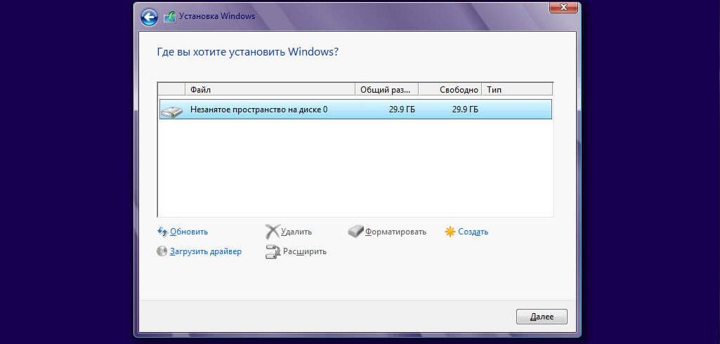Click the extend icon beside Расширить
The image size is (720, 344).
click(273, 252)
